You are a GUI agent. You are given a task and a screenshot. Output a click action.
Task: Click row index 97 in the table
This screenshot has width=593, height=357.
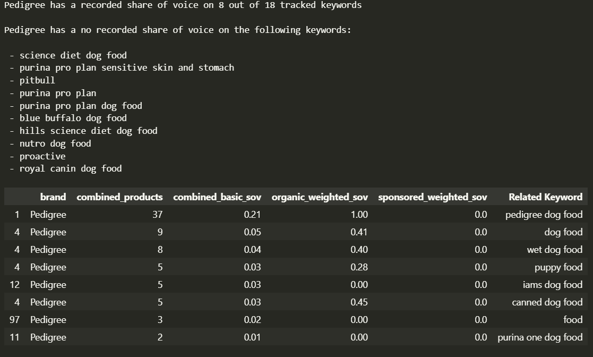point(14,320)
